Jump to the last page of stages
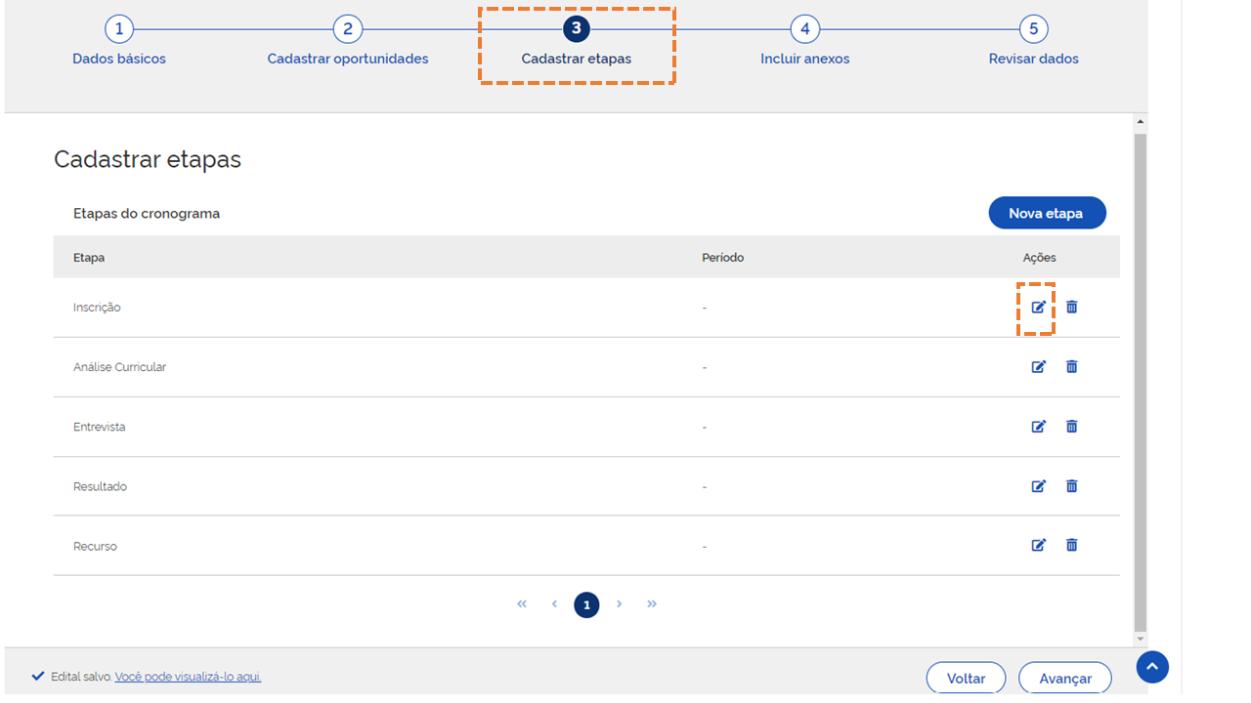The width and height of the screenshot is (1251, 703). coord(652,604)
